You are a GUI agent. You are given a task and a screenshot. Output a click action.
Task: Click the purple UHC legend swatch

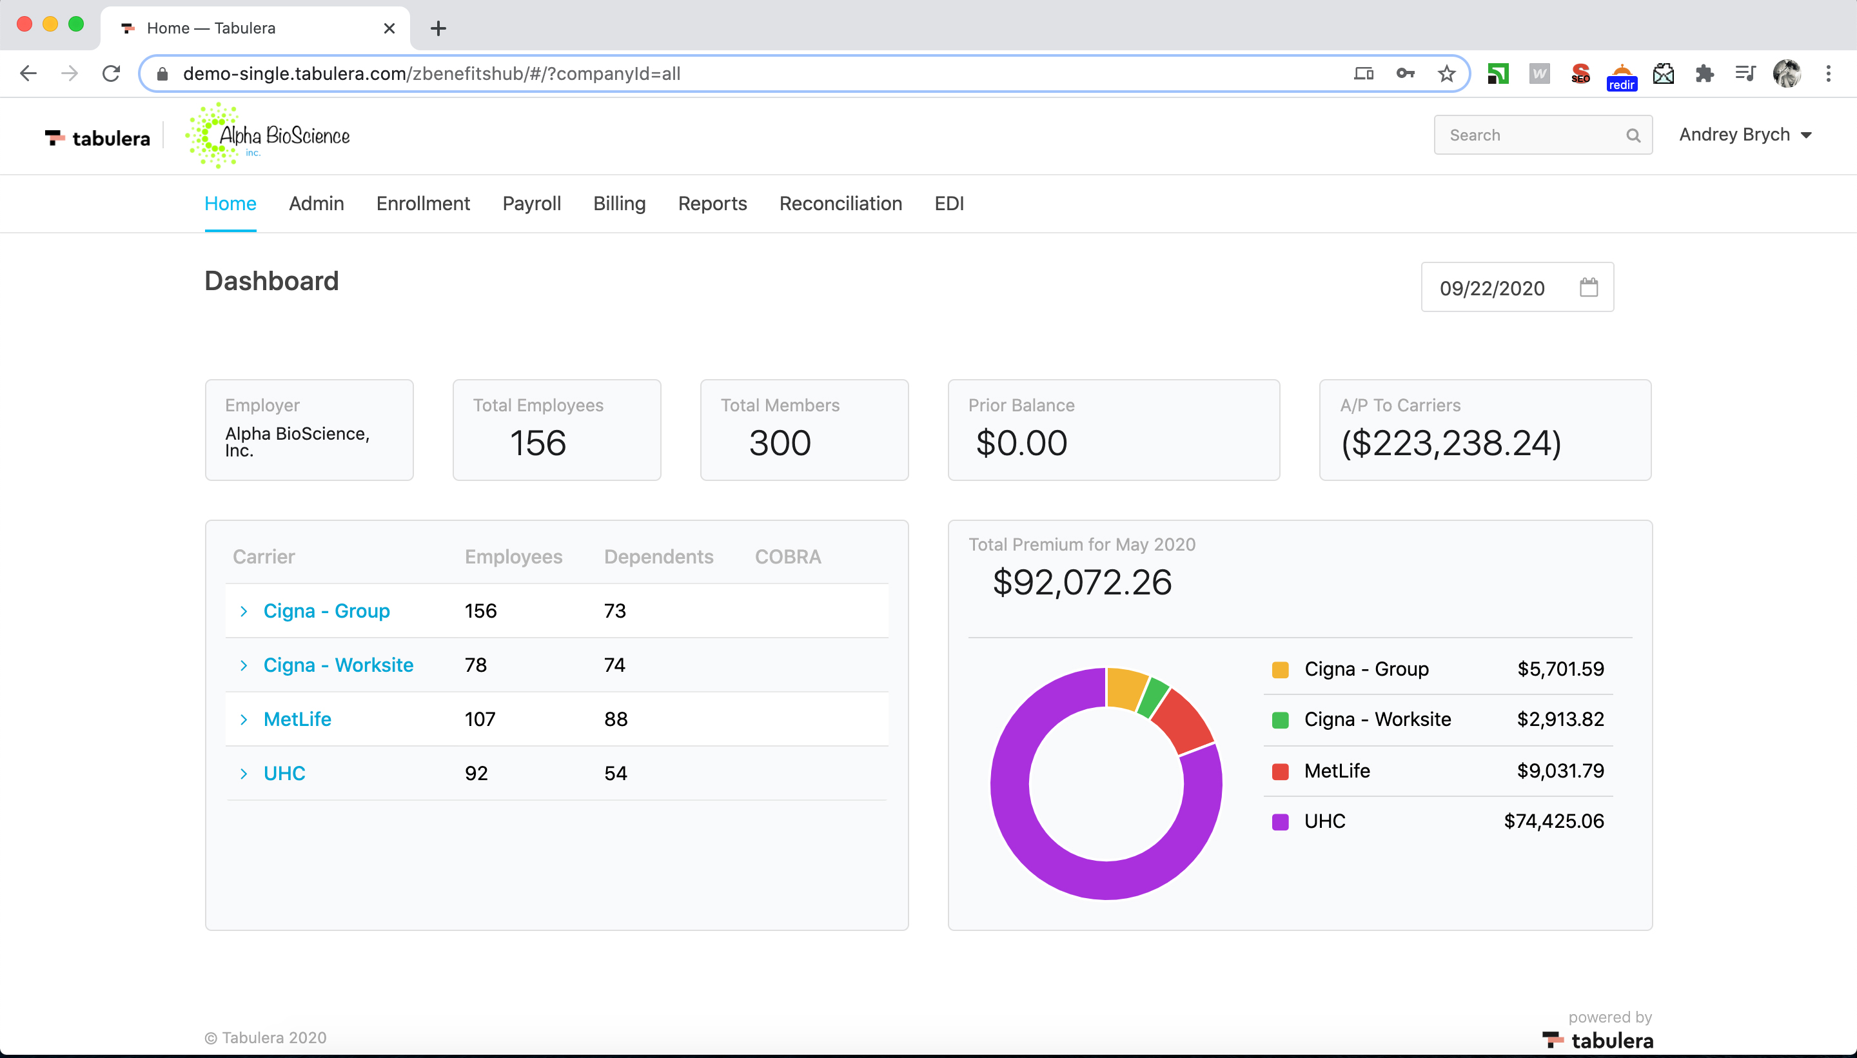tap(1280, 822)
